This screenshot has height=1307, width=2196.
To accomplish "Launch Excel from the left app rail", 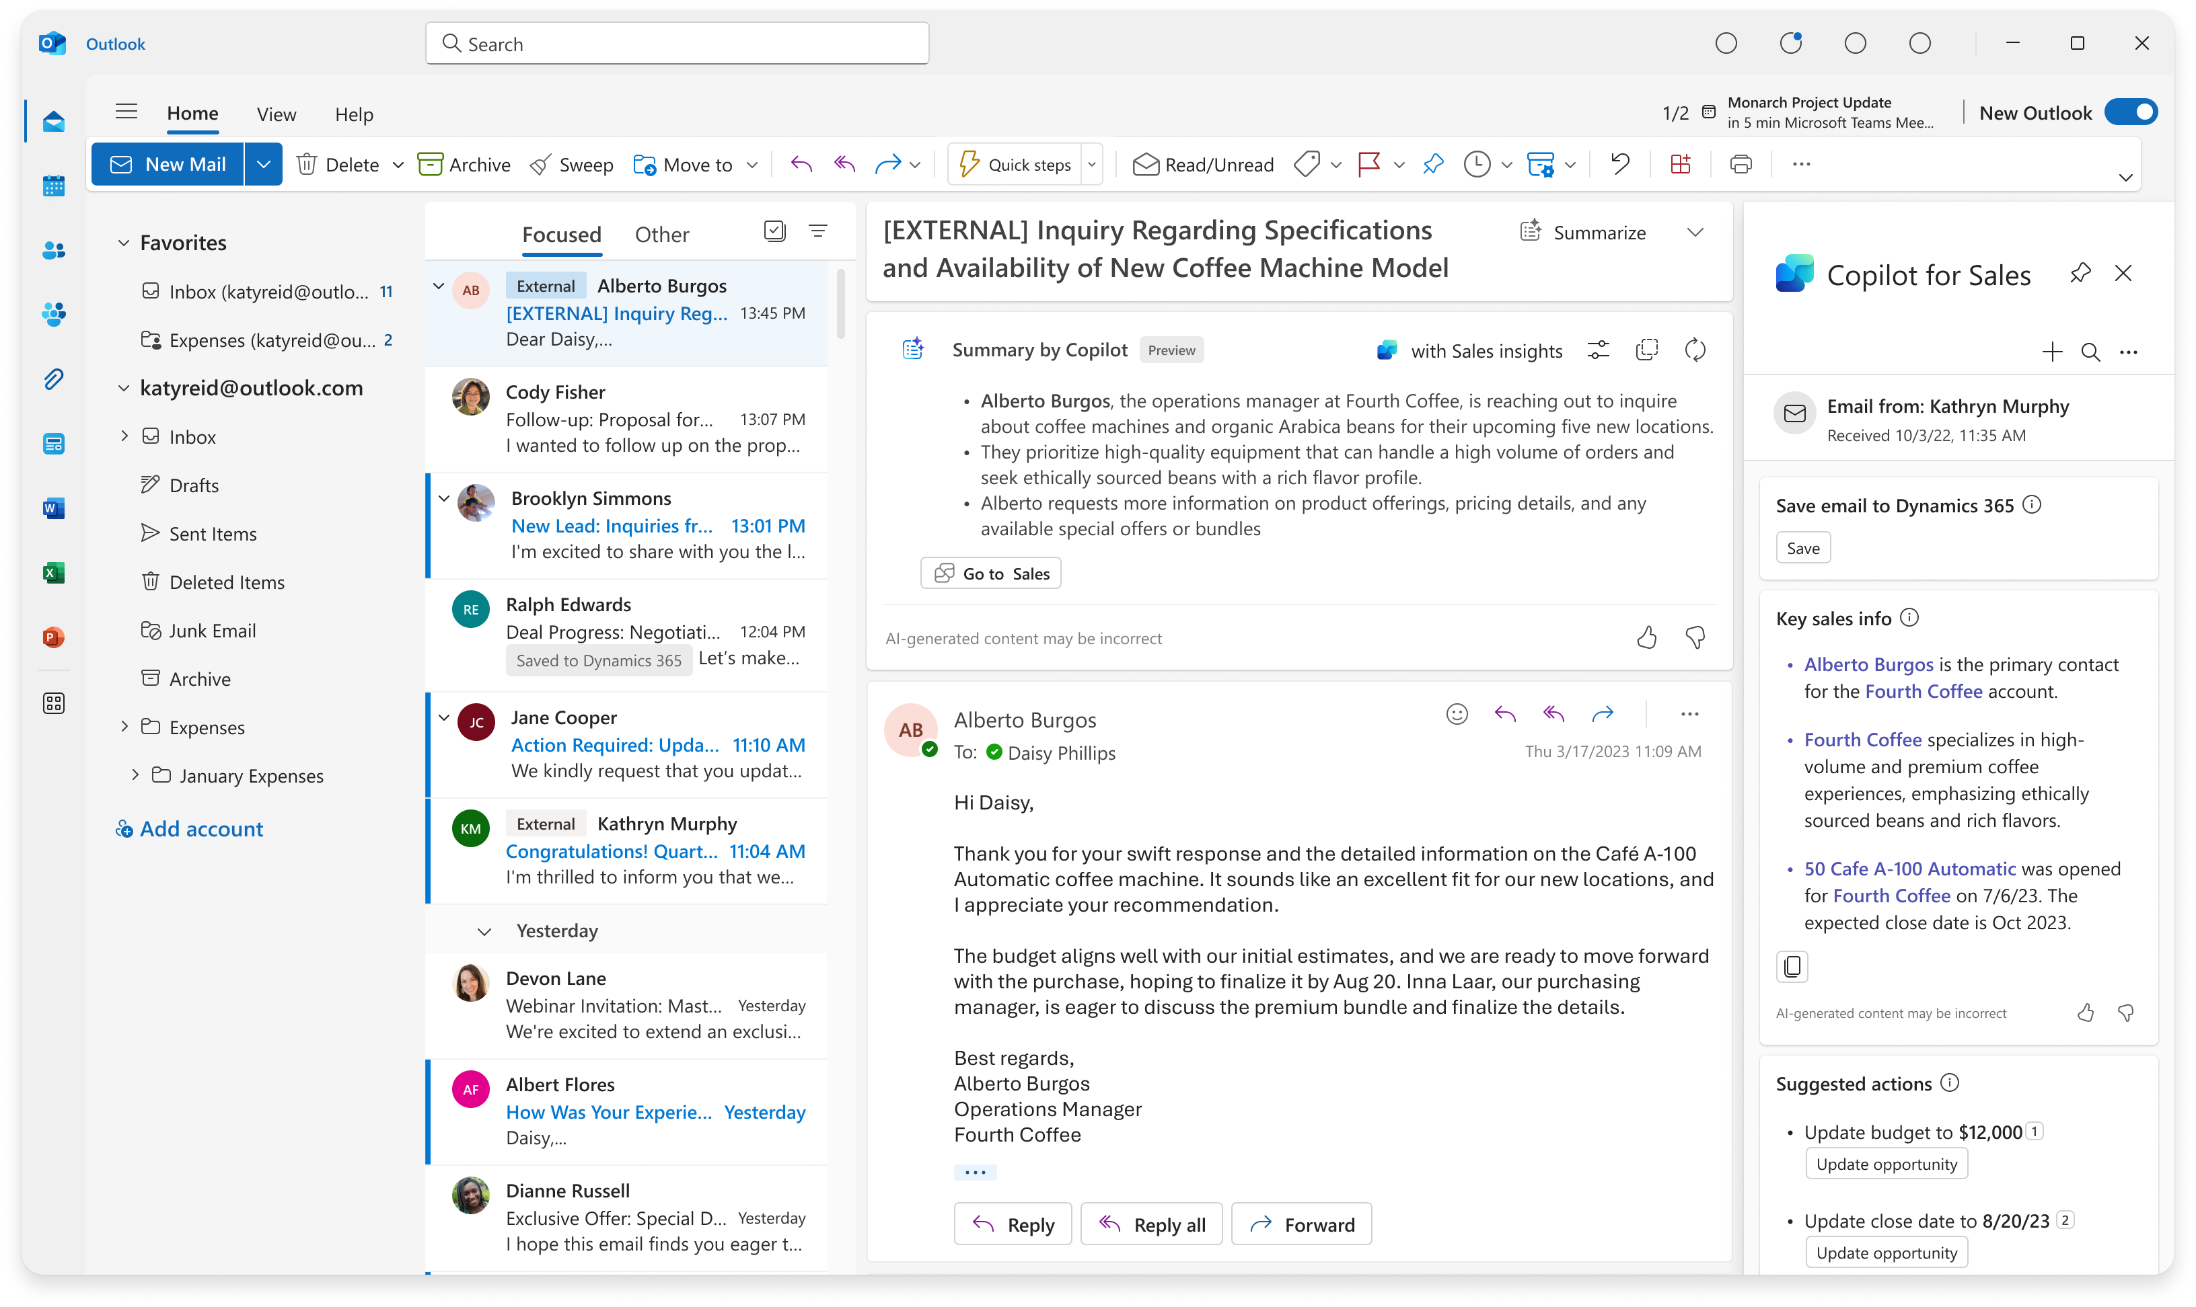I will click(53, 573).
